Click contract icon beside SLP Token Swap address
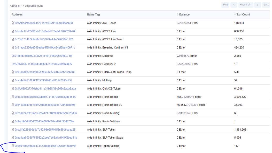272x153 pixels. tap(13, 138)
